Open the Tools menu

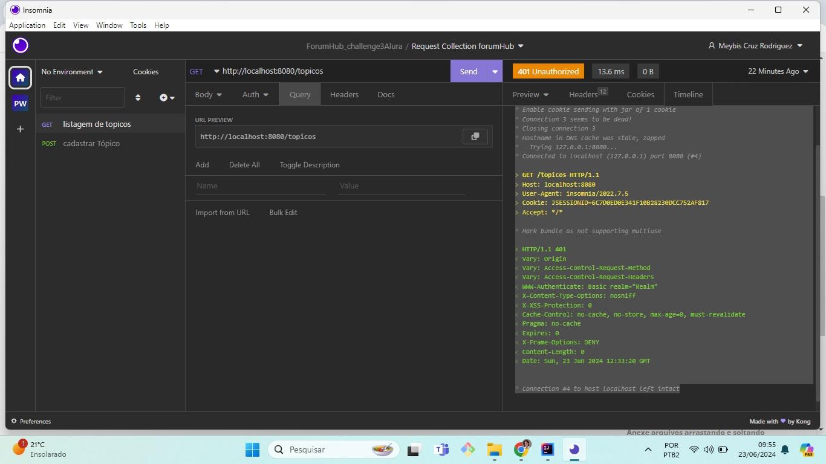coord(138,25)
